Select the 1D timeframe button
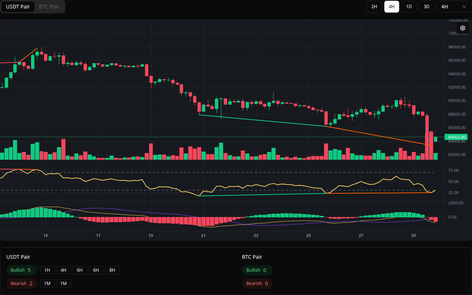 point(409,7)
